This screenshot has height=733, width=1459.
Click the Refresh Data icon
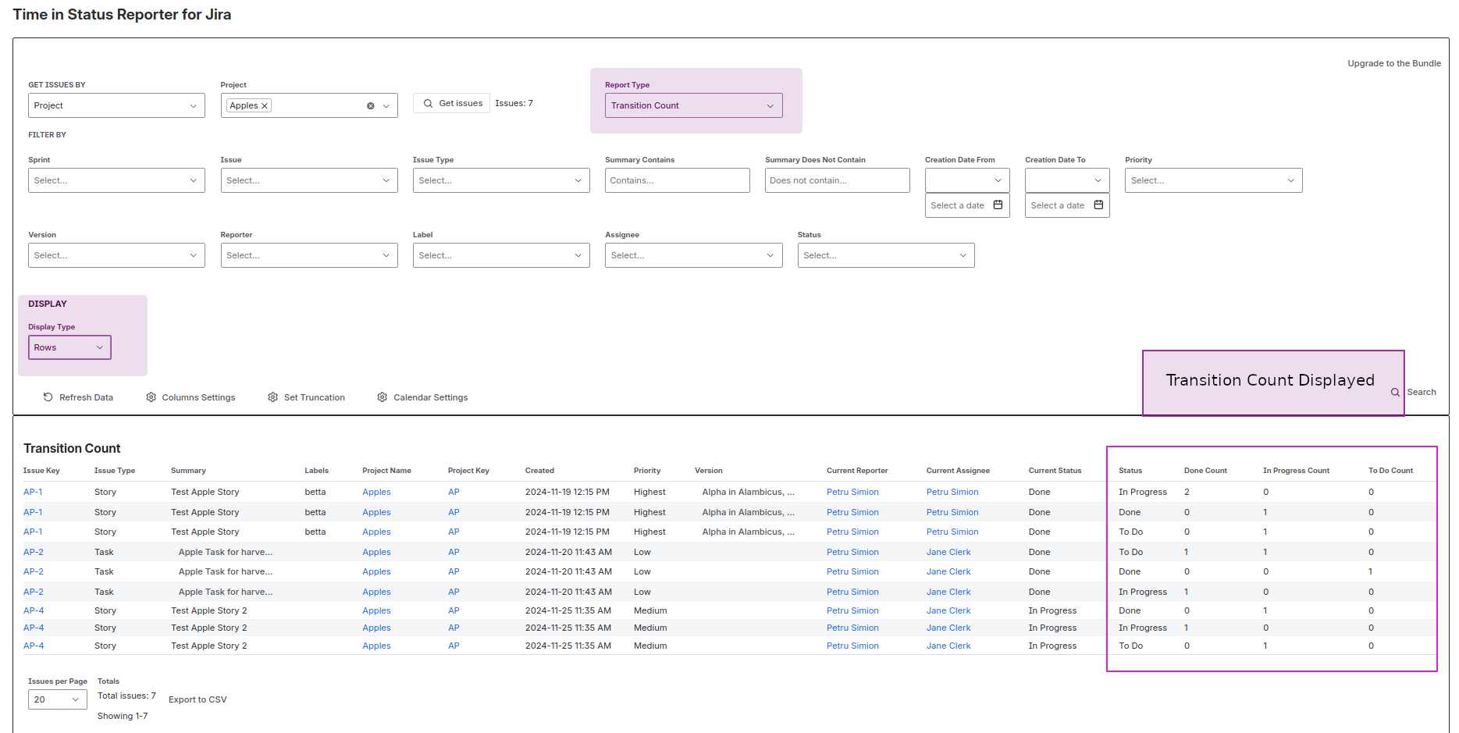pyautogui.click(x=48, y=397)
